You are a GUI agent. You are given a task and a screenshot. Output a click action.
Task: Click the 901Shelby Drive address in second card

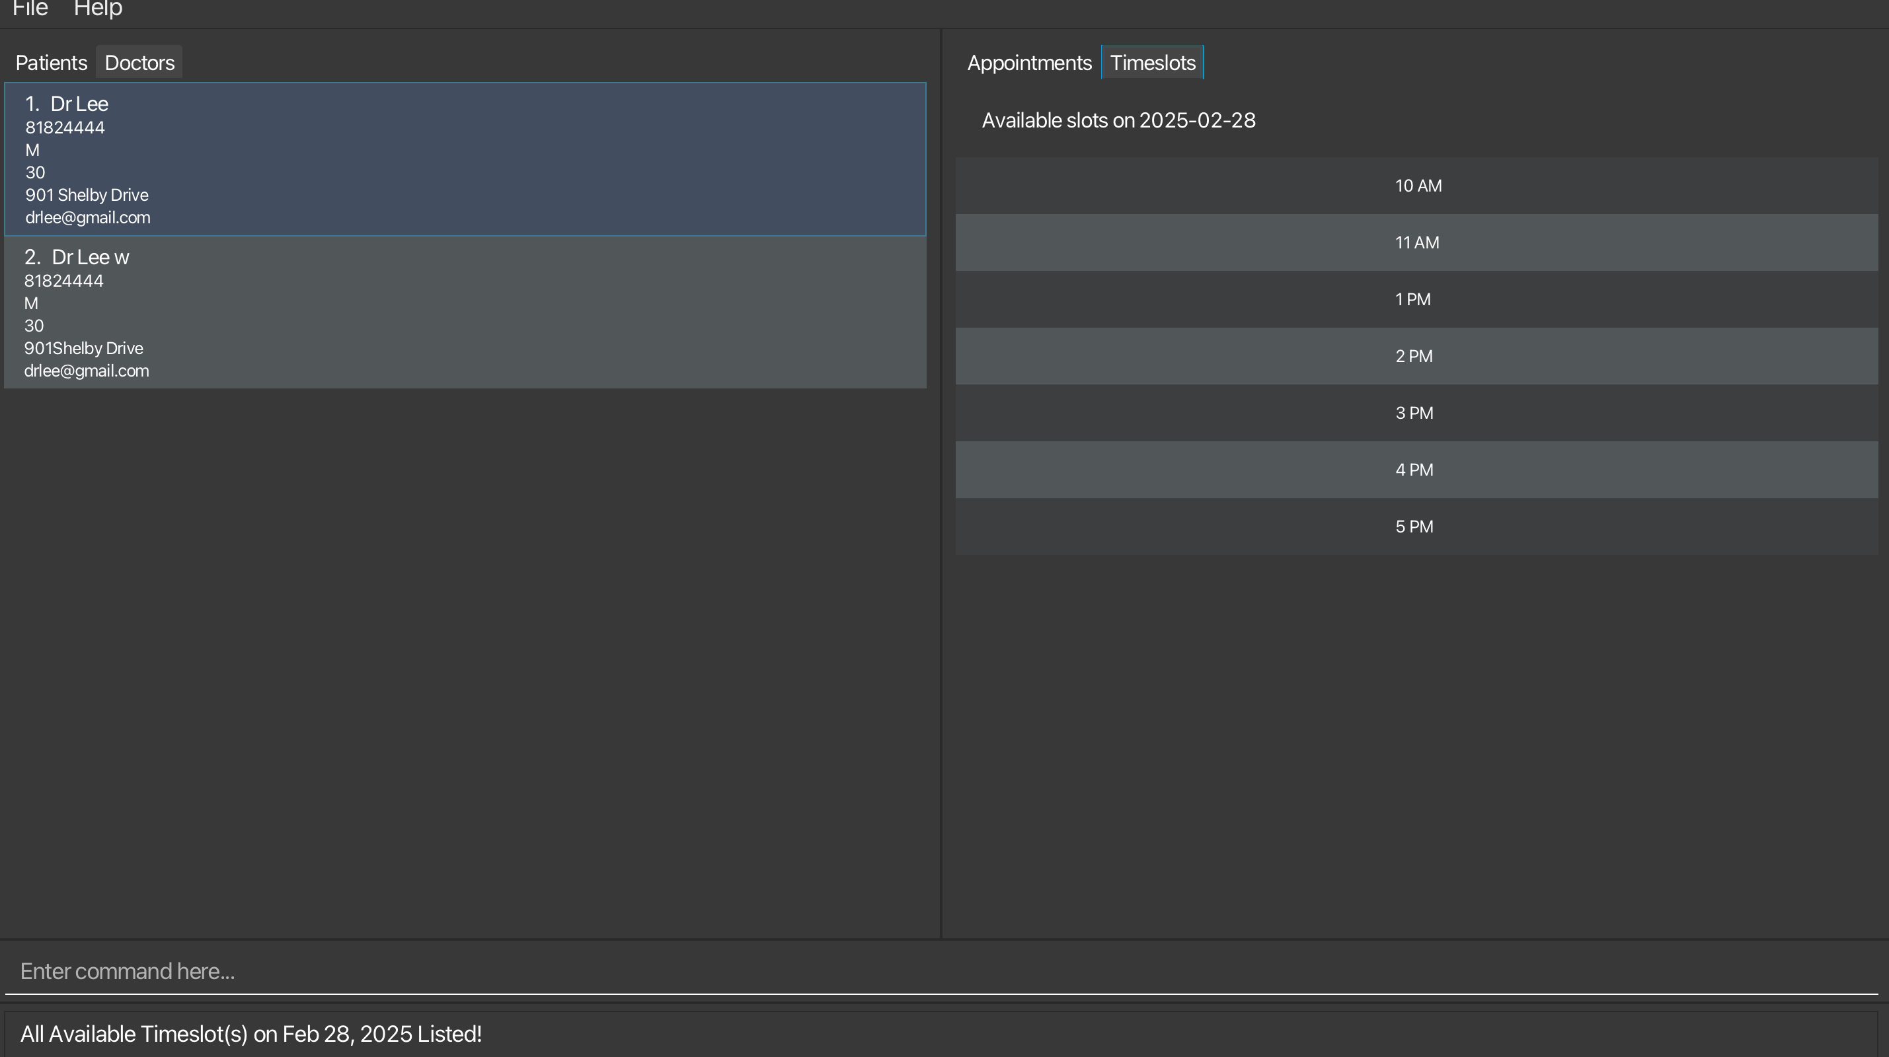(83, 348)
